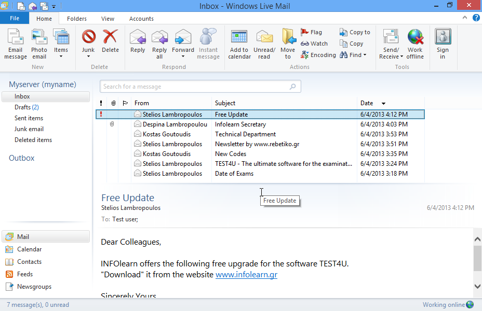Open the Forward dropdown arrow
The height and width of the screenshot is (311, 482).
(183, 56)
